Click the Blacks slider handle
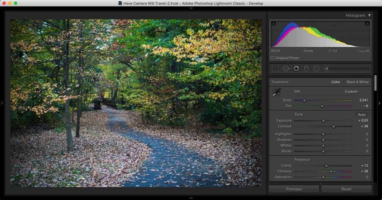 (x=323, y=151)
